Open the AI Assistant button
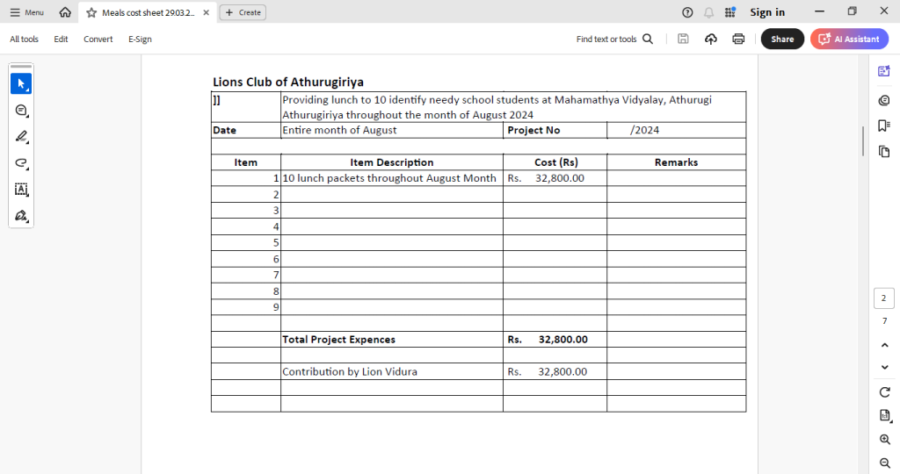The height and width of the screenshot is (474, 900). coord(849,39)
